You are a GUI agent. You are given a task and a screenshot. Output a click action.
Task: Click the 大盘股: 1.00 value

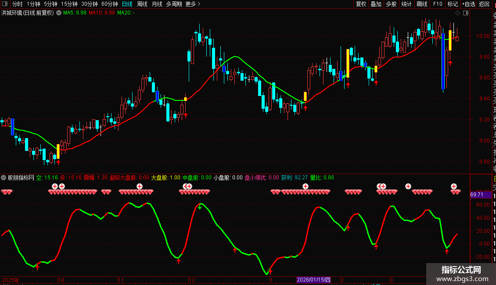166,178
